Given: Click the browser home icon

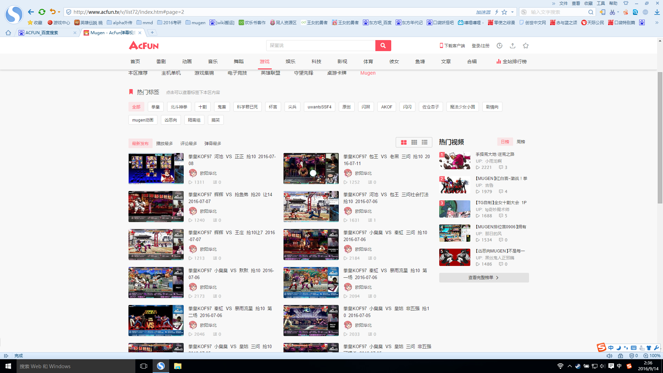Looking at the screenshot, I should [8, 33].
